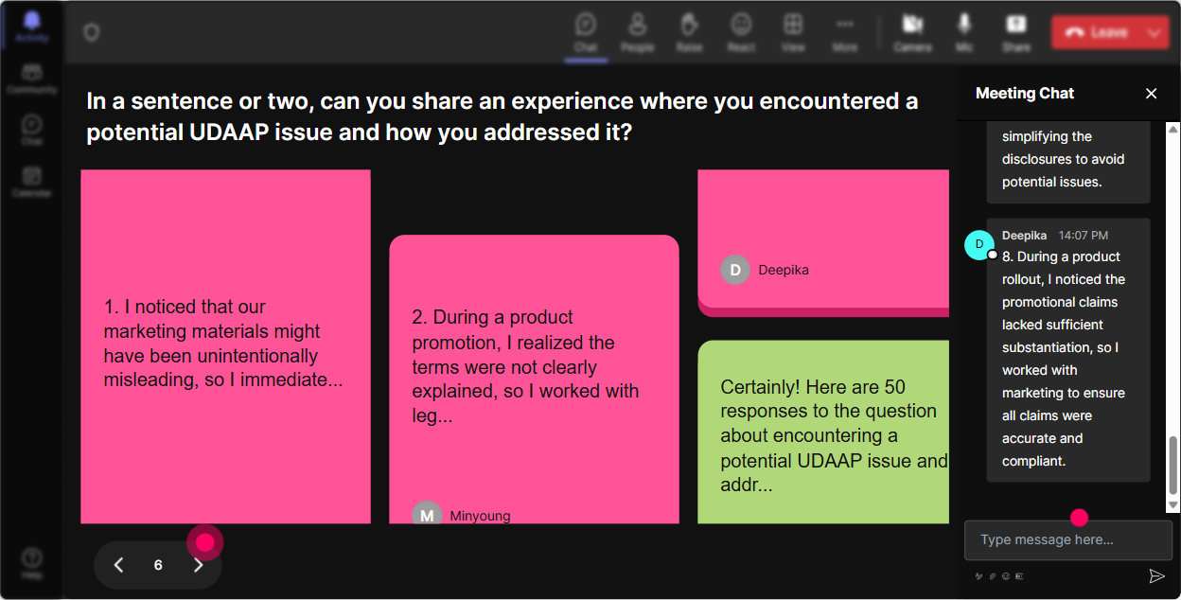Open the green '50 responses' card
Image resolution: width=1181 pixels, height=600 pixels.
coord(823,432)
